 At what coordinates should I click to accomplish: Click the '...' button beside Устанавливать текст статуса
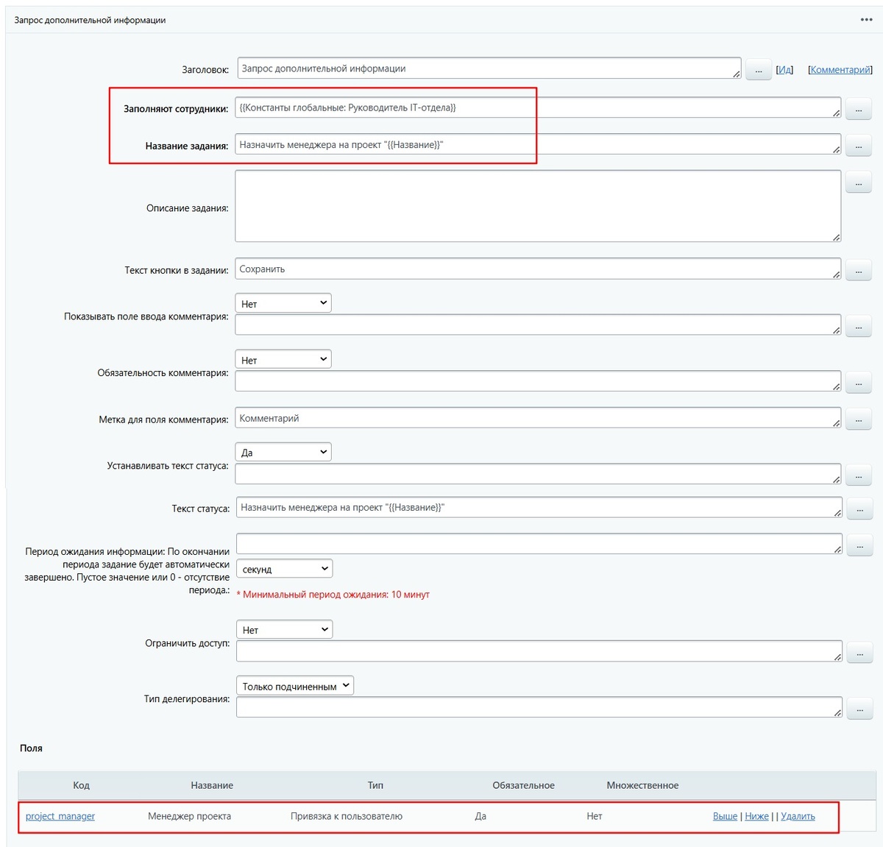click(859, 475)
